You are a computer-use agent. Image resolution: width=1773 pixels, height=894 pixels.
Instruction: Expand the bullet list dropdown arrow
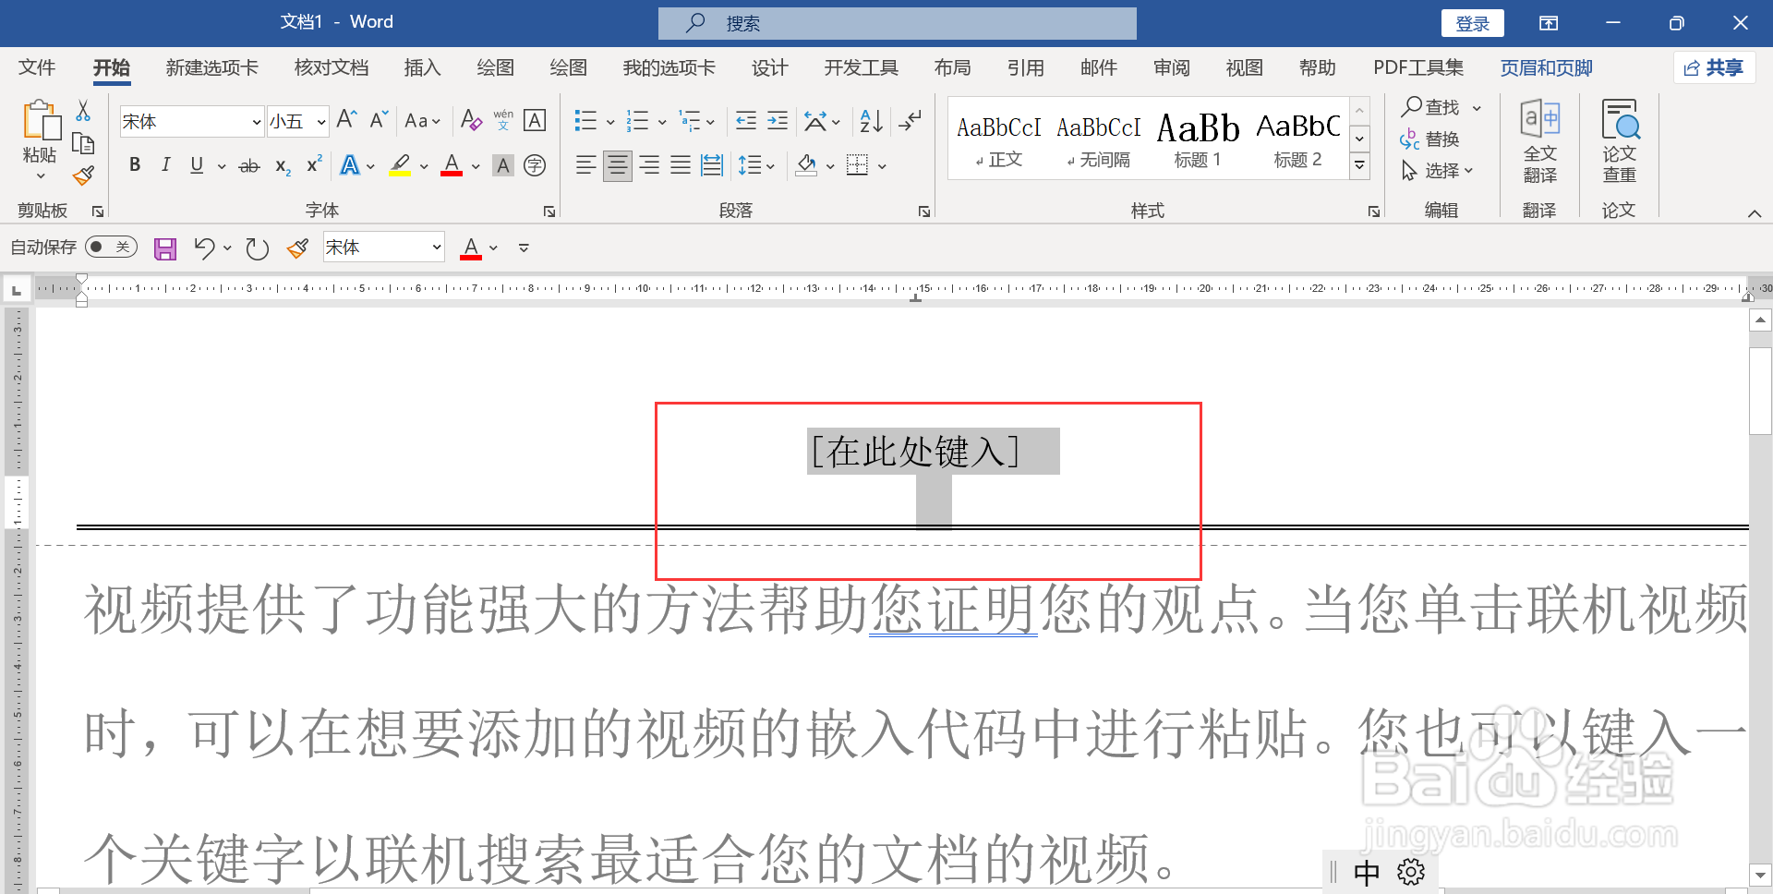[610, 121]
